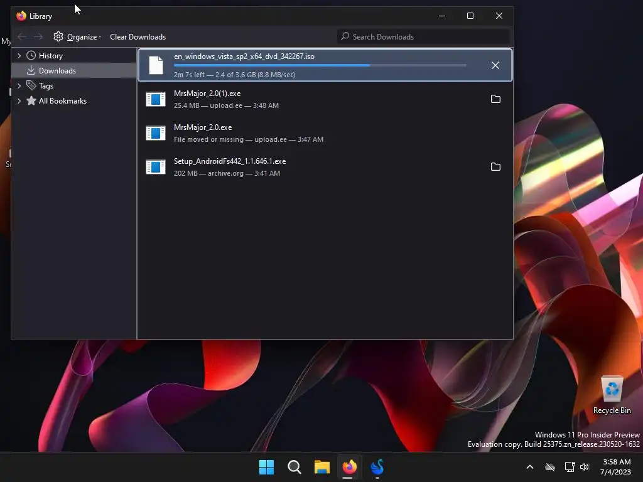Expand the Tags tree node
Viewport: 643px width, 482px height.
[x=19, y=85]
